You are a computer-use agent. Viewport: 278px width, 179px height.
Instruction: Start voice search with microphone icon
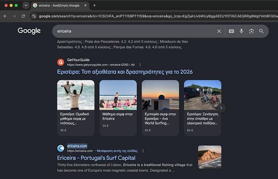click(x=241, y=31)
